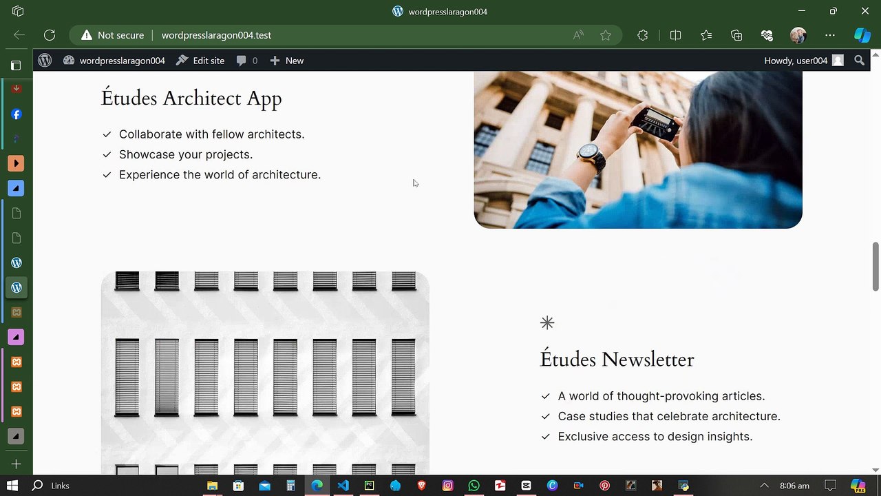Open the browser Extensions menu
This screenshot has width=881, height=496.
click(x=643, y=35)
